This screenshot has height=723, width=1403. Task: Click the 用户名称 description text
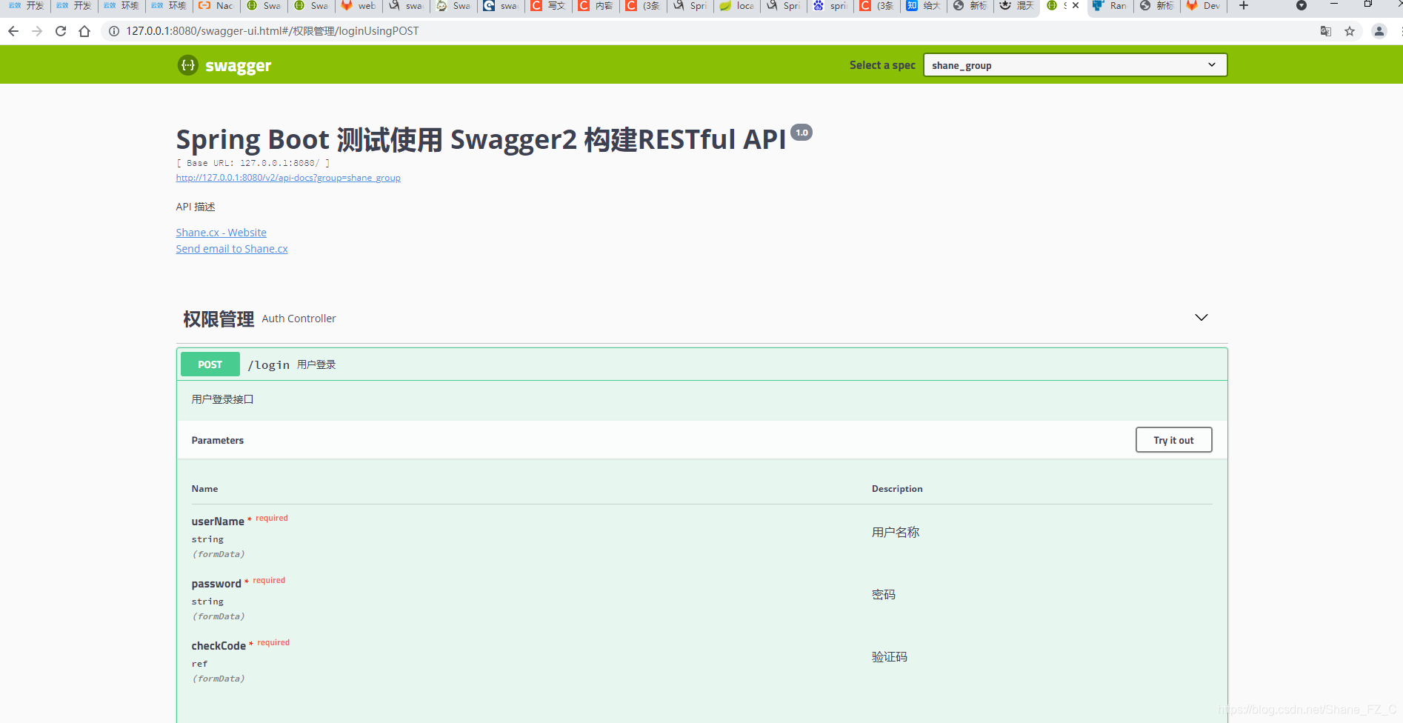tap(896, 533)
